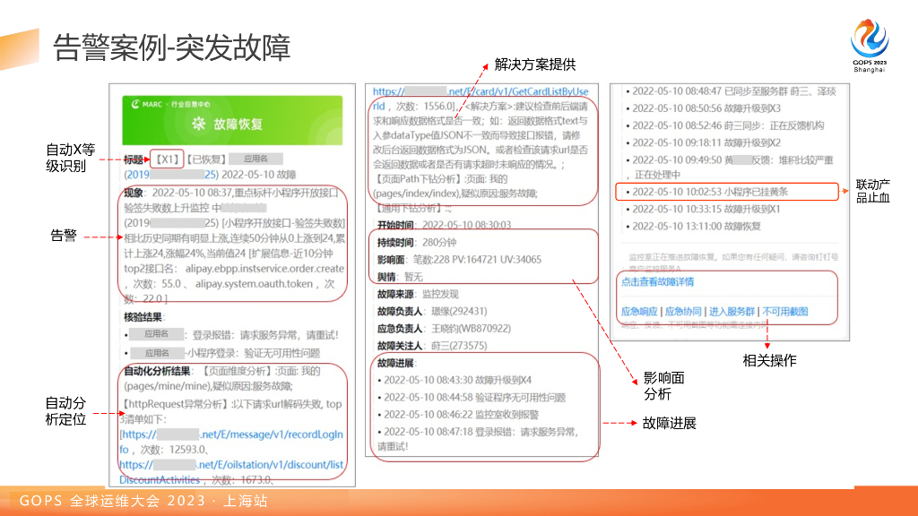Open the GetCardListByUserId URL link

coord(481,99)
